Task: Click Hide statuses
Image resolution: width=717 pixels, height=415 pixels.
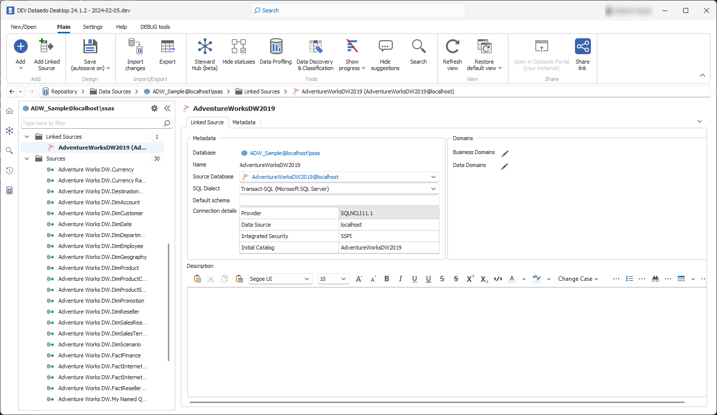Action: coord(238,52)
